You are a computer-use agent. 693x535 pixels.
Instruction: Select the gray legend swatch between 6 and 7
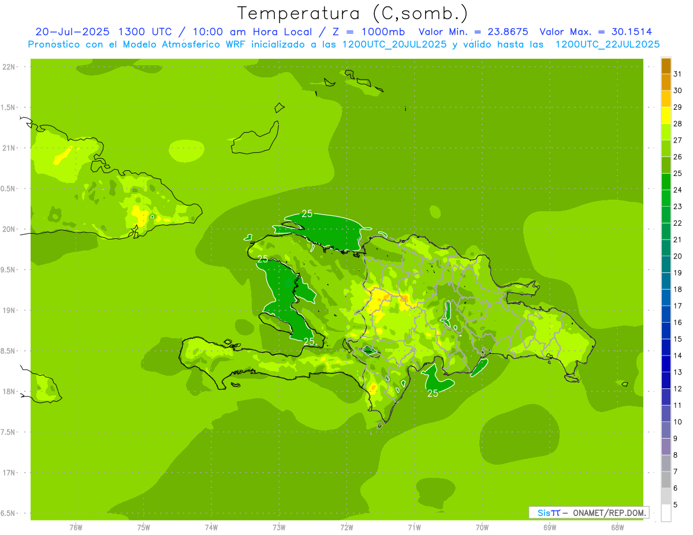click(666, 480)
